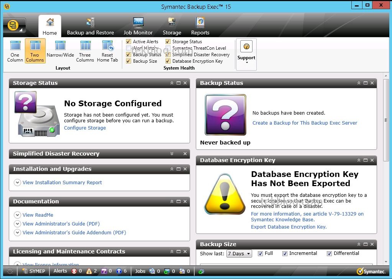Screen dimensions: 392x279
Task: Close the Documentation panel
Action: click(x=185, y=201)
